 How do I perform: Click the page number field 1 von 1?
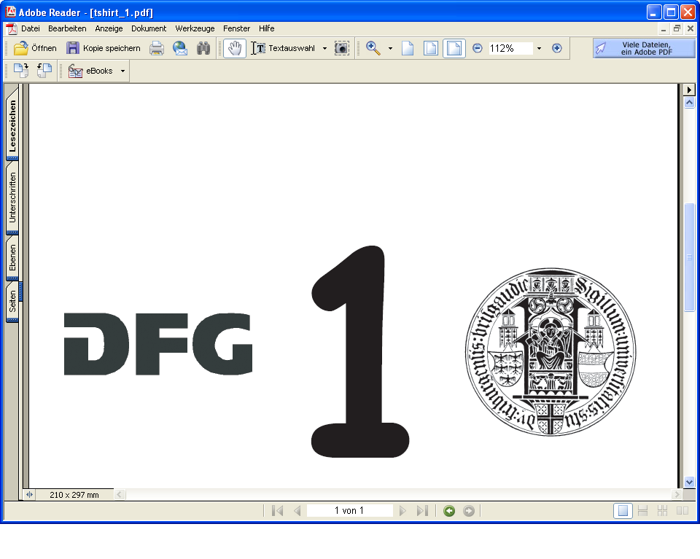tap(349, 511)
